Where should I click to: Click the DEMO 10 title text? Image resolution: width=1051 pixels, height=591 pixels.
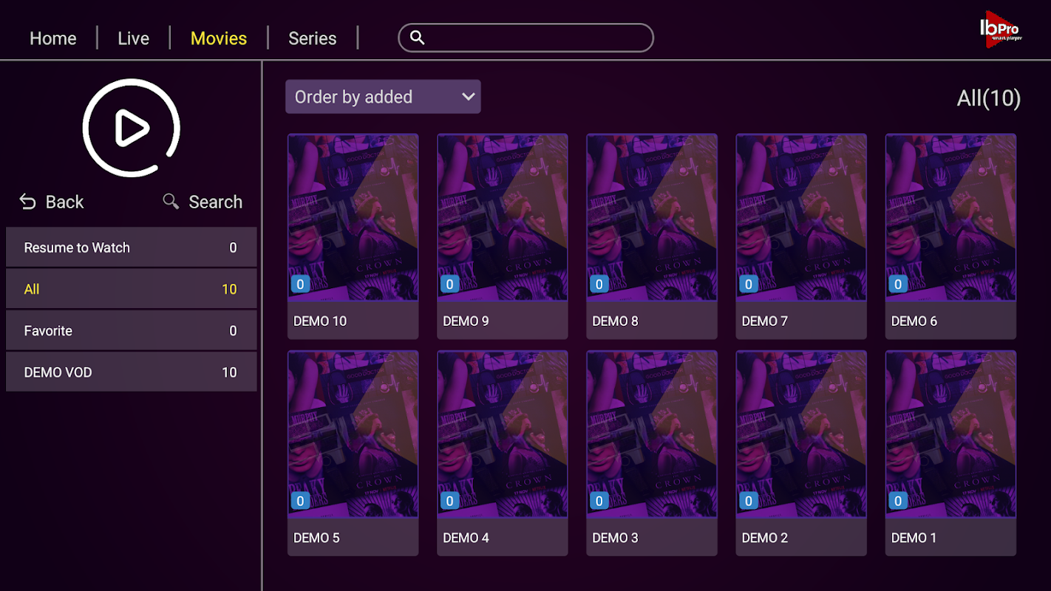coord(320,321)
